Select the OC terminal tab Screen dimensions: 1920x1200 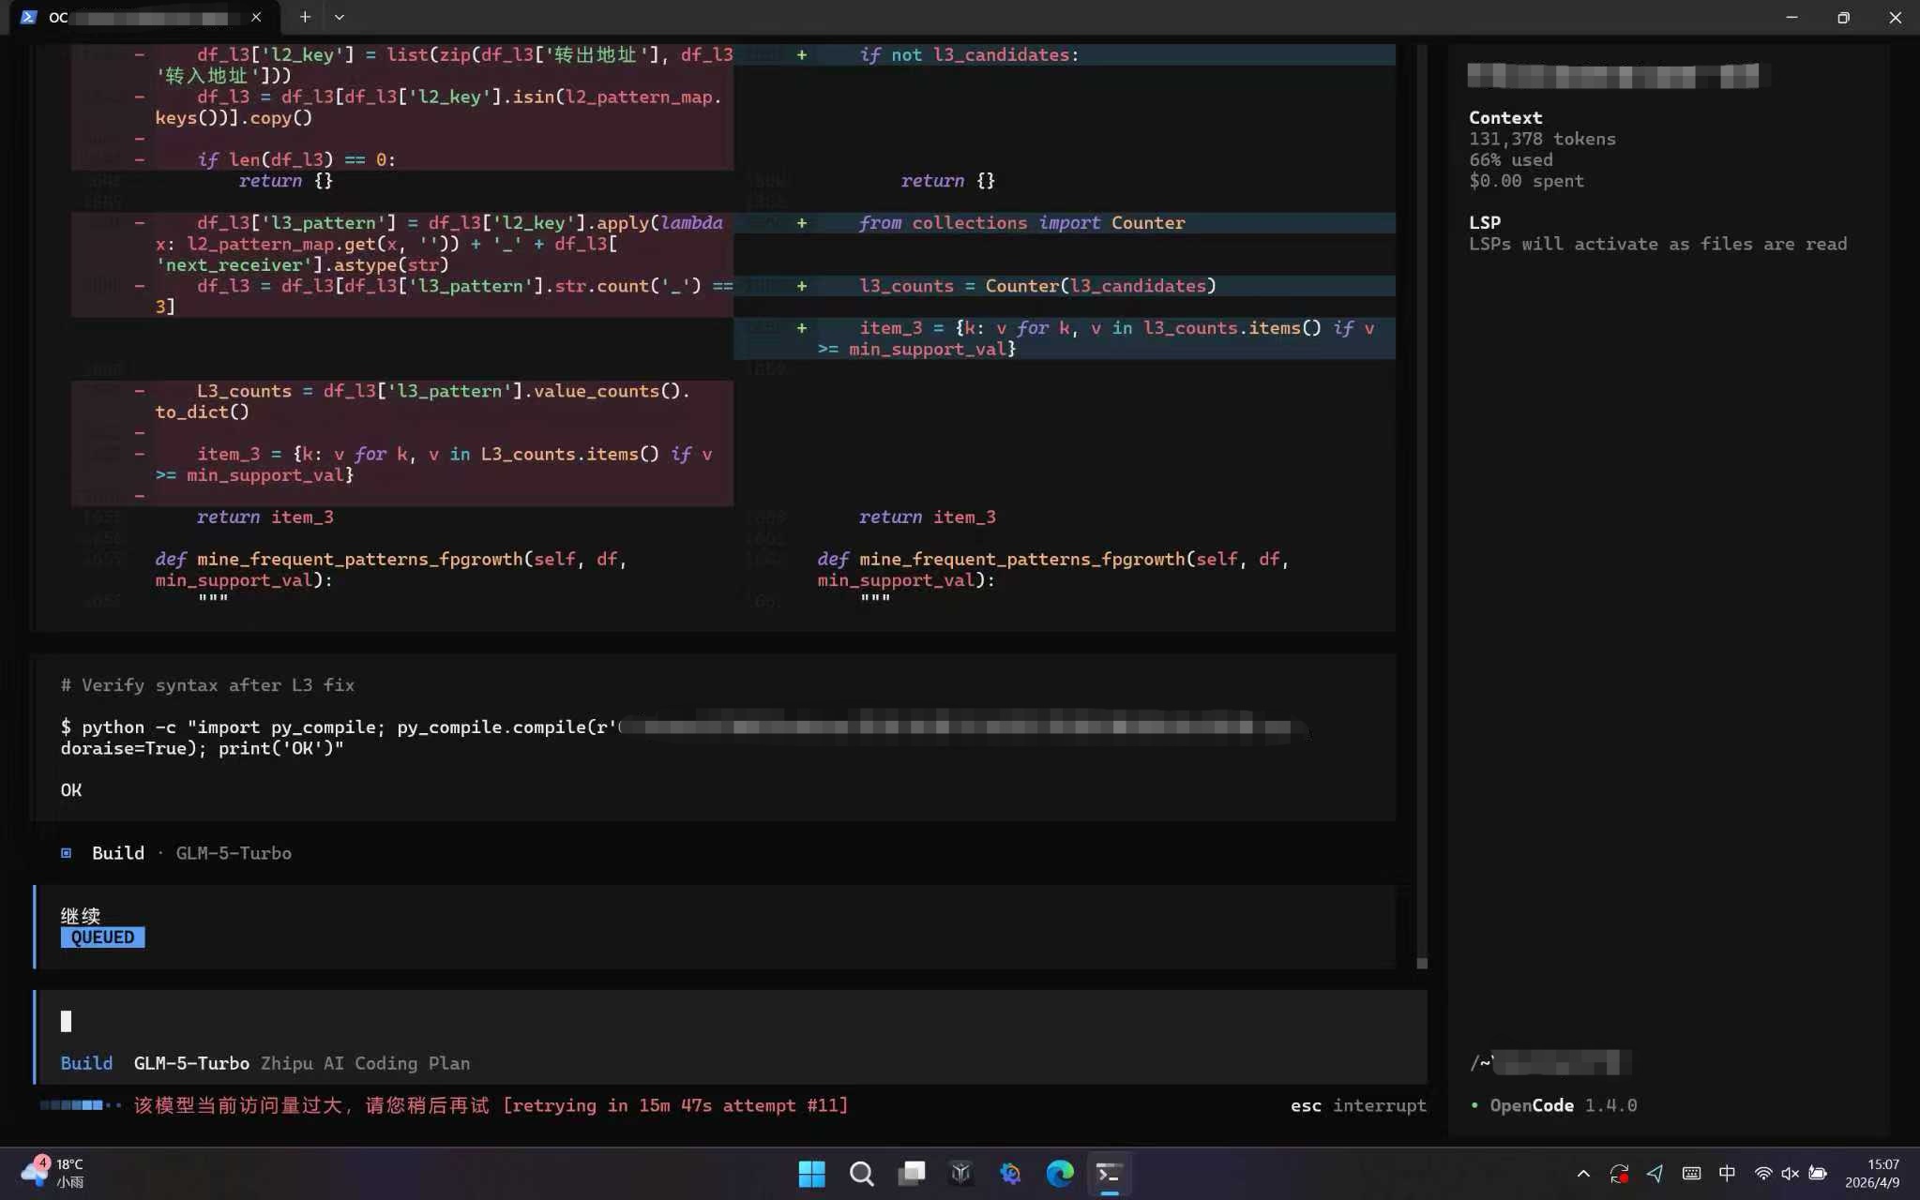tap(141, 17)
